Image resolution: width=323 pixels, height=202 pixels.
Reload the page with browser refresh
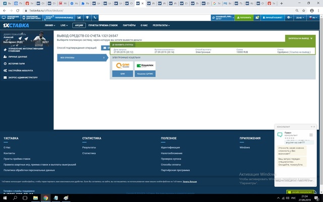(x=18, y=11)
